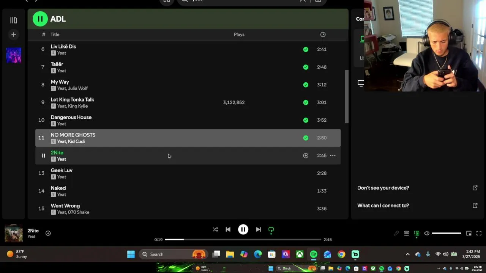486x273 pixels.
Task: Click the plus create button in sidebar
Action: (13, 35)
